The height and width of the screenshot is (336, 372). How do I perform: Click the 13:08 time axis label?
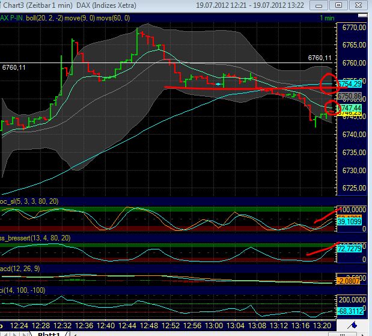tap(257, 326)
